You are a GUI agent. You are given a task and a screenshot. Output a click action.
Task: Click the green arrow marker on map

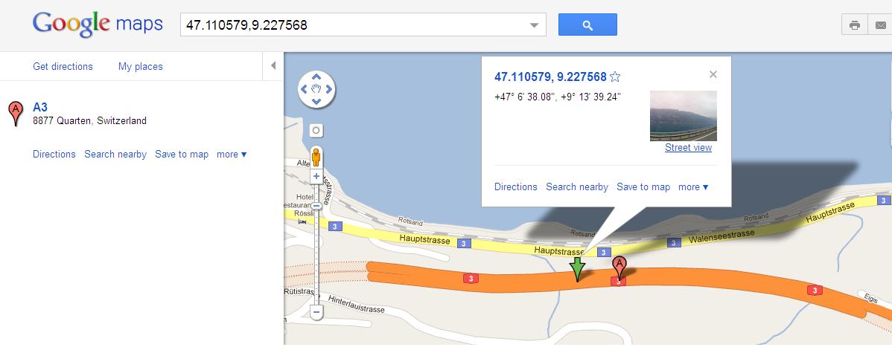tap(577, 269)
